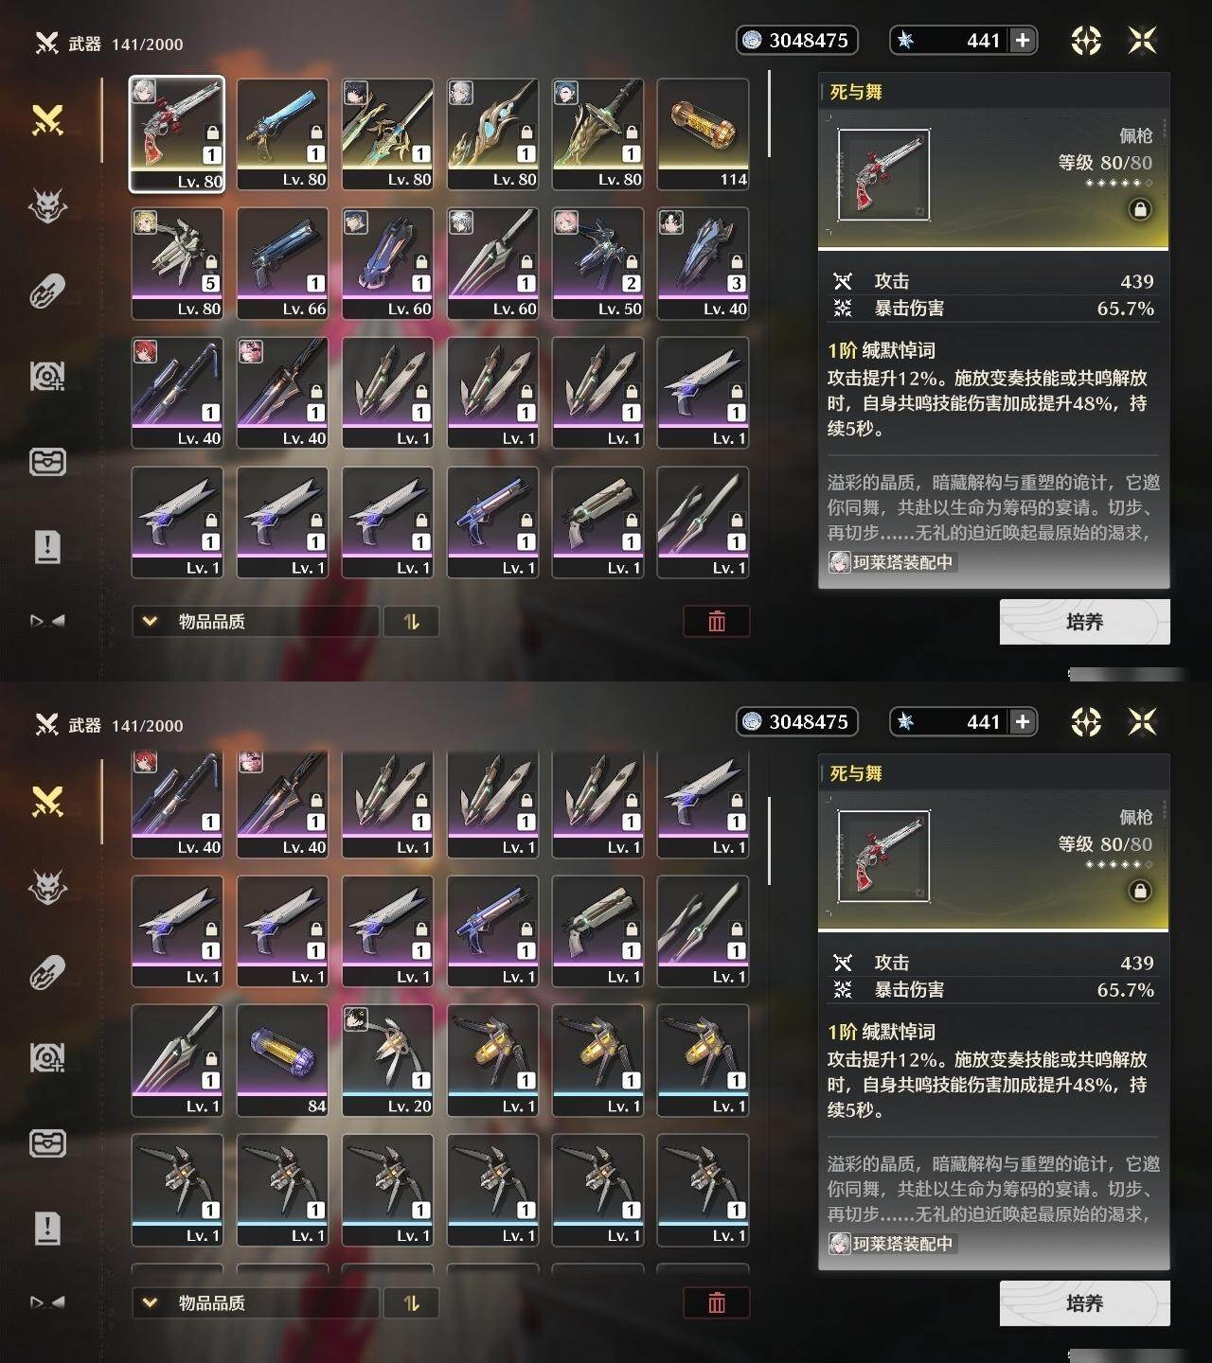The height and width of the screenshot is (1363, 1212).
Task: Toggle lock on 死与舞 weapon in bottom detail panel
Action: click(x=1140, y=891)
